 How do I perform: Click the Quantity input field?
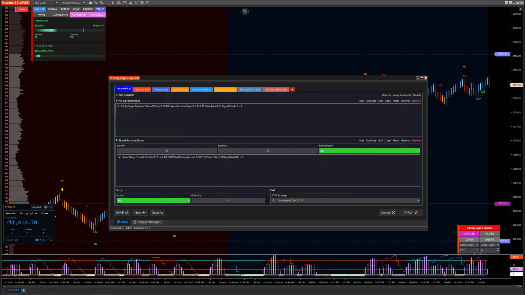pyautogui.click(x=228, y=201)
